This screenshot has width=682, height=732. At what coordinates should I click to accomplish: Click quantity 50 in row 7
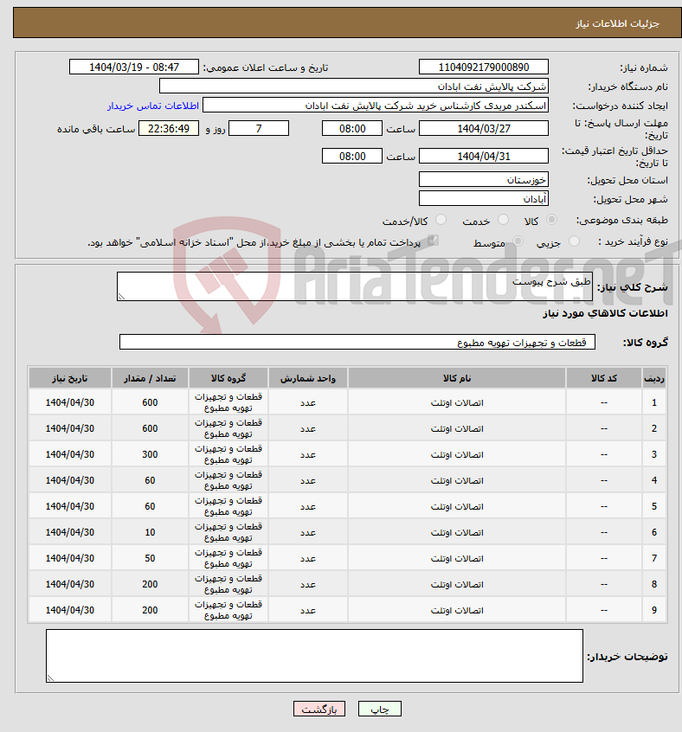[150, 558]
